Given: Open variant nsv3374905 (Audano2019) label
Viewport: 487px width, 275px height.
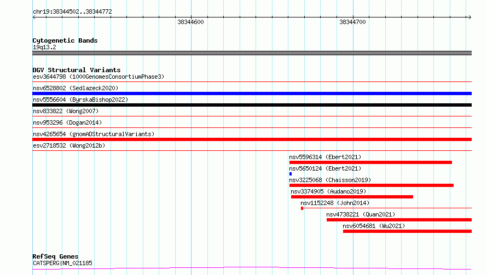Looking at the screenshot, I should 329,191.
